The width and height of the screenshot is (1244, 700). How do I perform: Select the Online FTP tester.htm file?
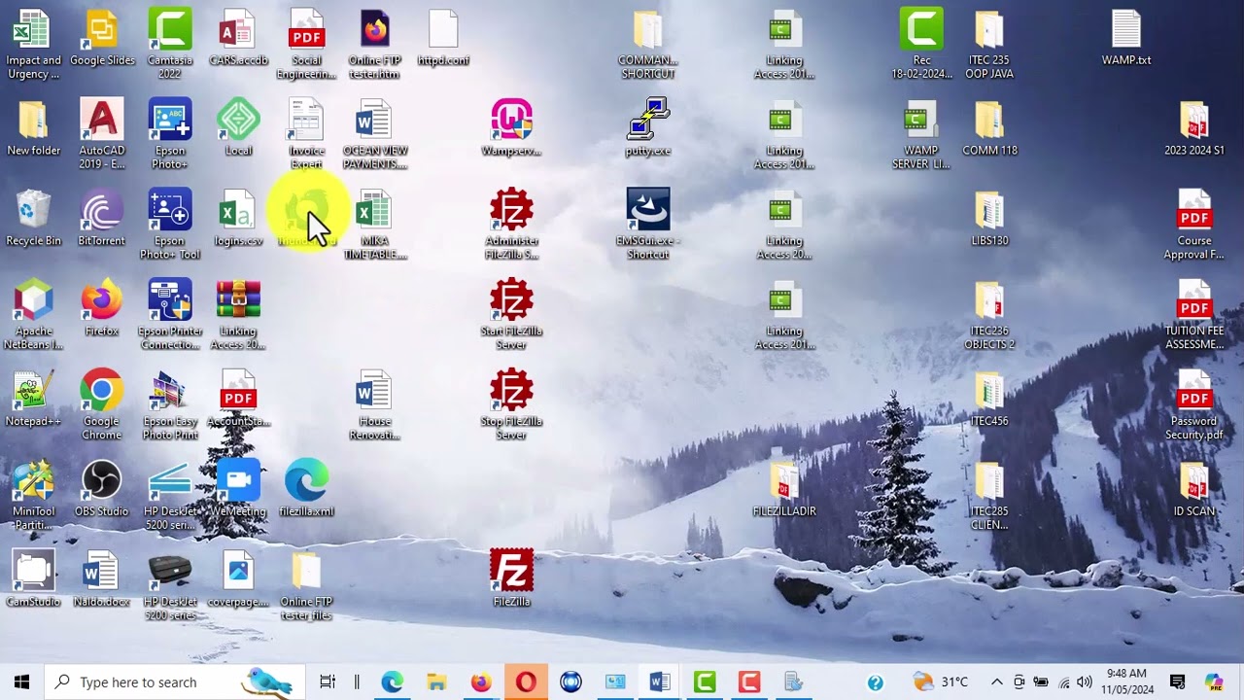click(374, 44)
